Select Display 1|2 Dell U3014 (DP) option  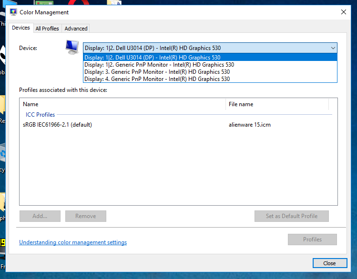[210, 57]
